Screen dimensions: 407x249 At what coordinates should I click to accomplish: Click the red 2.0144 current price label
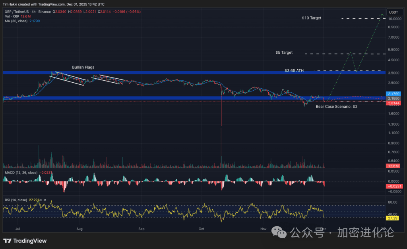(x=394, y=103)
